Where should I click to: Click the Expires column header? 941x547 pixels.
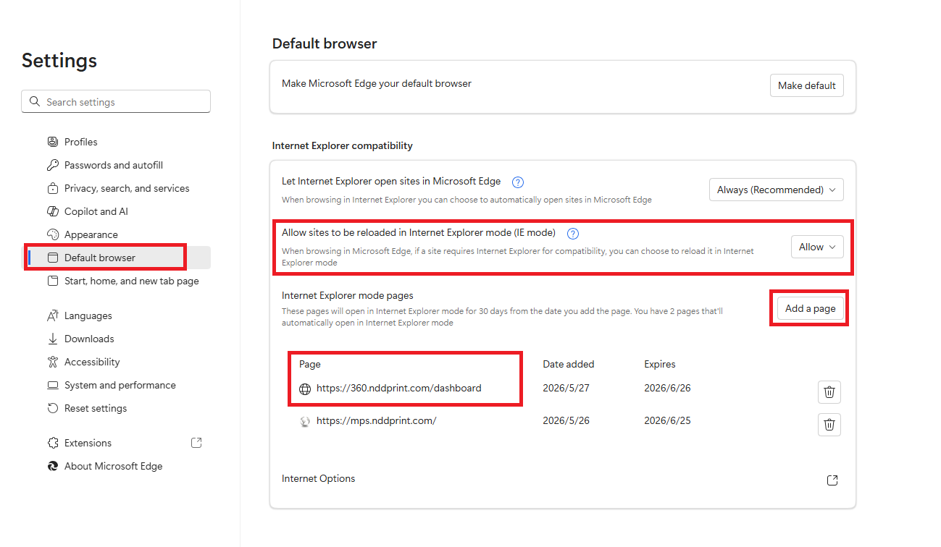(x=660, y=364)
